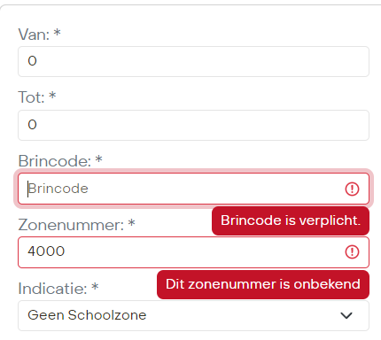This screenshot has width=381, height=340.
Task: Focus the Tot input field
Action: pos(193,125)
